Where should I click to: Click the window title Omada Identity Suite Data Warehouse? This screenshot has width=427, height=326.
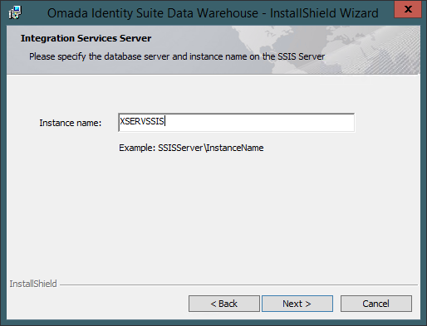(153, 13)
